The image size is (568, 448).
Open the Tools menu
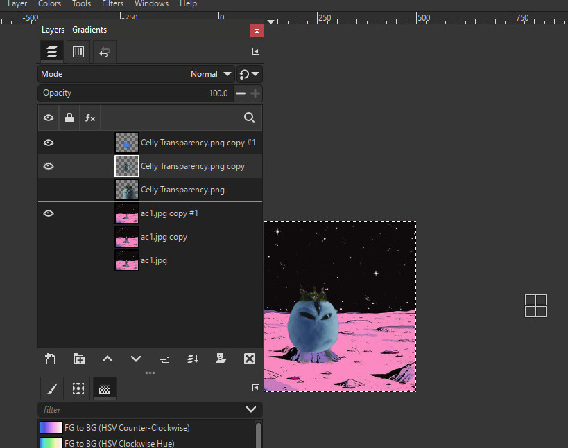82,4
